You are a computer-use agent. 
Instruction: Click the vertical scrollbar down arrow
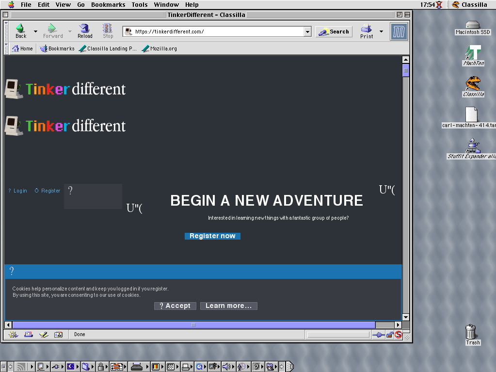tap(406, 317)
